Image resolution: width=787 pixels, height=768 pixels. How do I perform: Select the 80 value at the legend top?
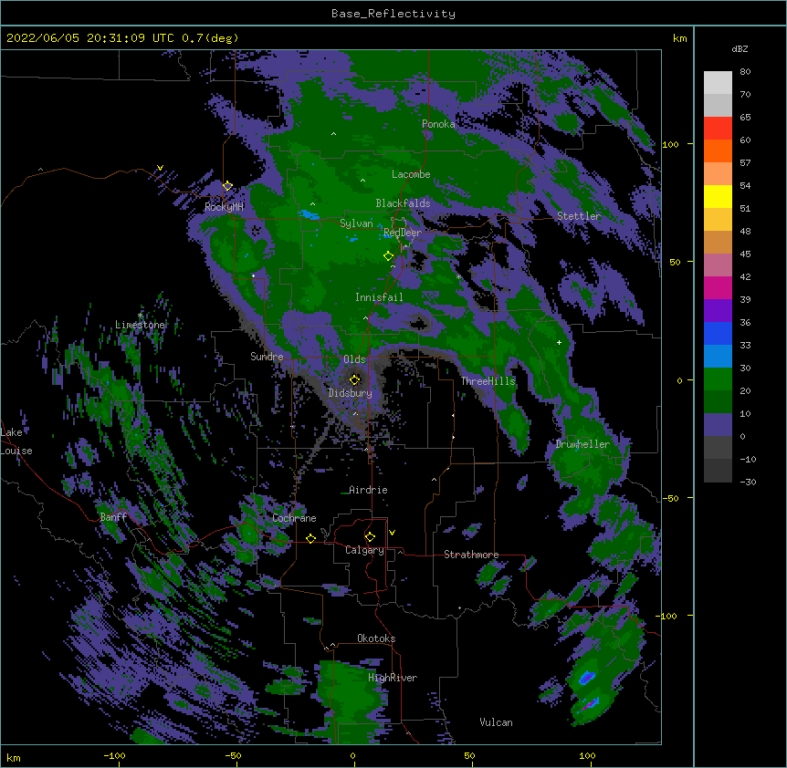[745, 72]
